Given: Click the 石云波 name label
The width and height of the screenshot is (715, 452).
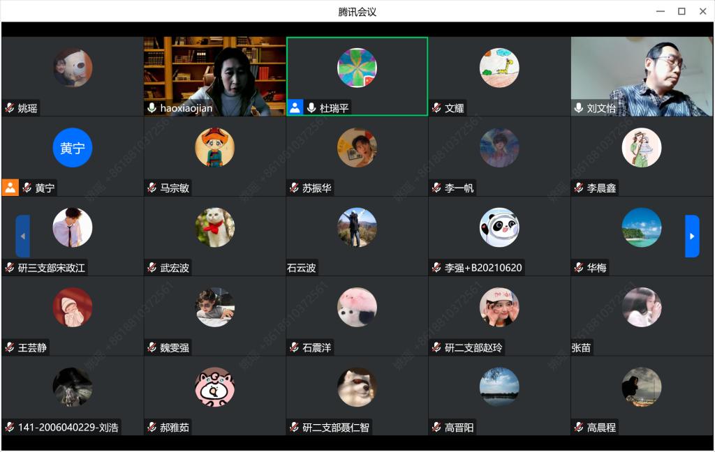Looking at the screenshot, I should [302, 268].
